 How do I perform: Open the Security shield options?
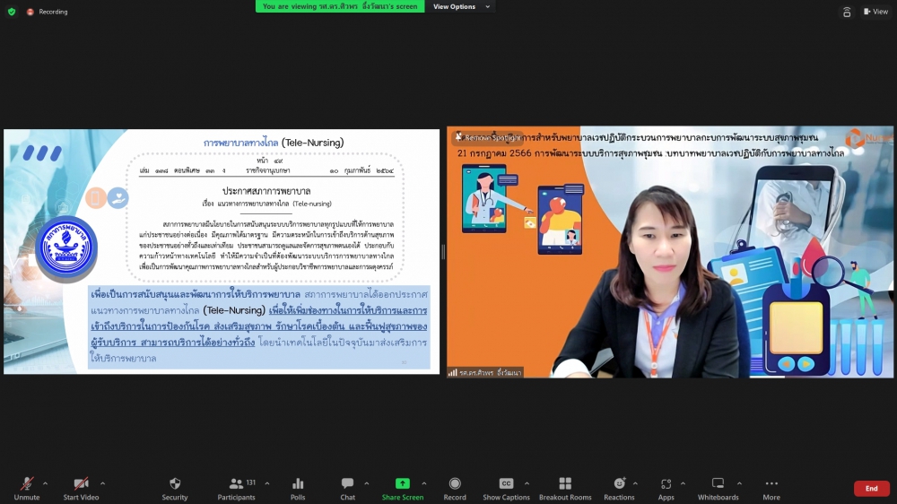pyautogui.click(x=175, y=484)
